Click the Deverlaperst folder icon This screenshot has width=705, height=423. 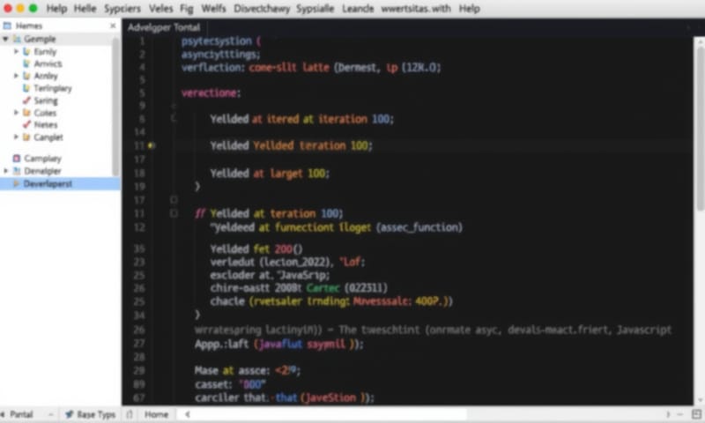[17, 183]
